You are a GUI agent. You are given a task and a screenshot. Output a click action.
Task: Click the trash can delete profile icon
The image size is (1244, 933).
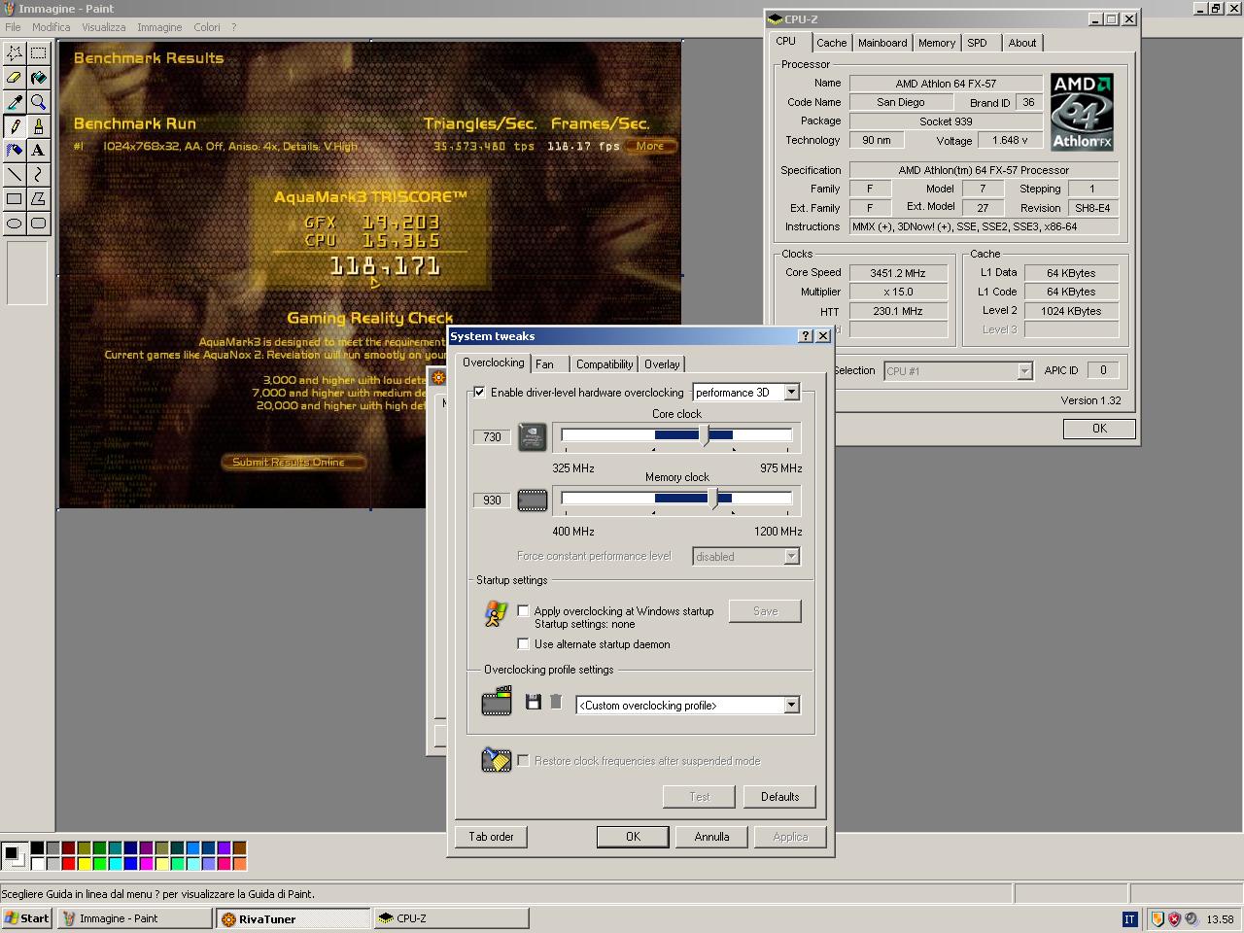pyautogui.click(x=556, y=702)
